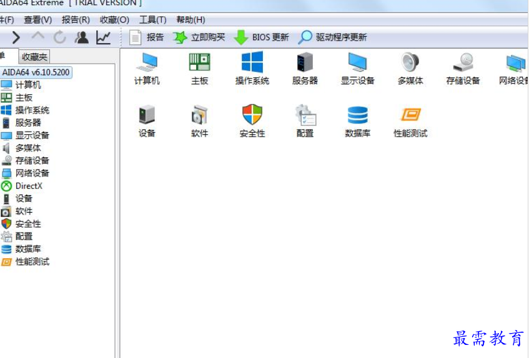529x358 pixels.
Task: Open the 收藏(O) menu
Action: [x=114, y=20]
